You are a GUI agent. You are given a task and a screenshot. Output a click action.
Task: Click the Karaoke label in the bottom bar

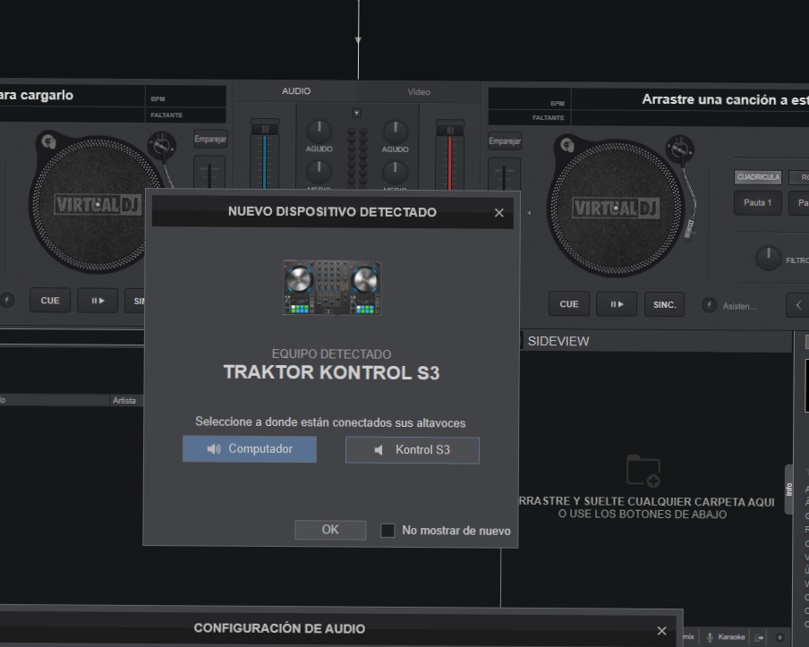pyautogui.click(x=731, y=637)
